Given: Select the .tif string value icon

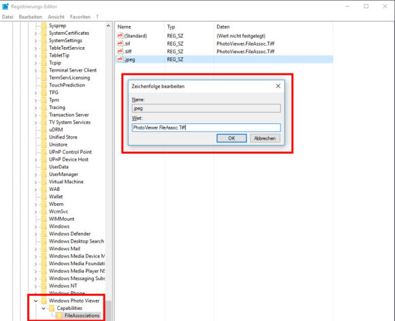Looking at the screenshot, I should (x=120, y=44).
